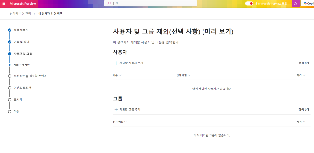Click the 제외할 사용자 추가 label
The width and height of the screenshot is (314, 153).
[131, 63]
